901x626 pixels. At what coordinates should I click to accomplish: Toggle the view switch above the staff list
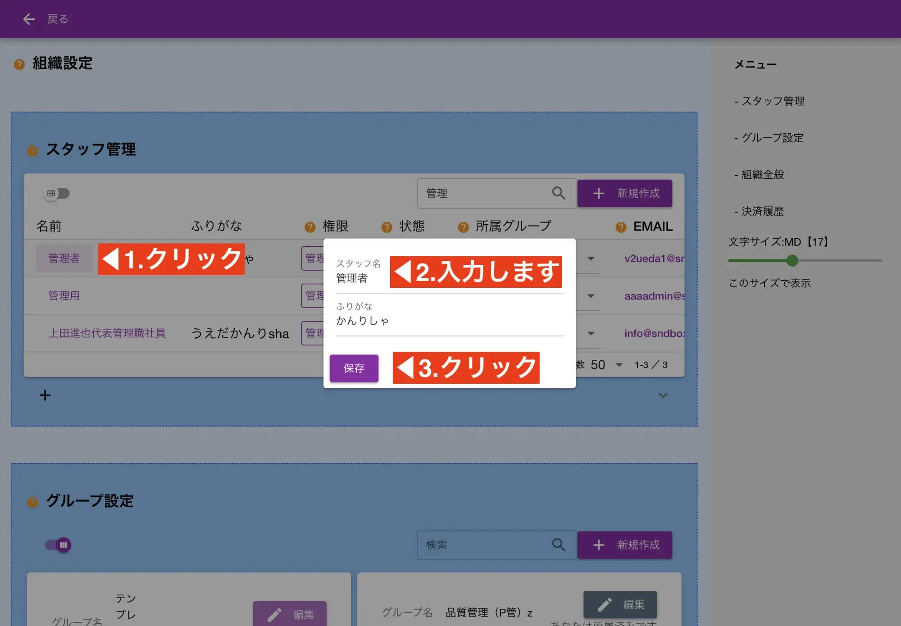click(x=56, y=193)
